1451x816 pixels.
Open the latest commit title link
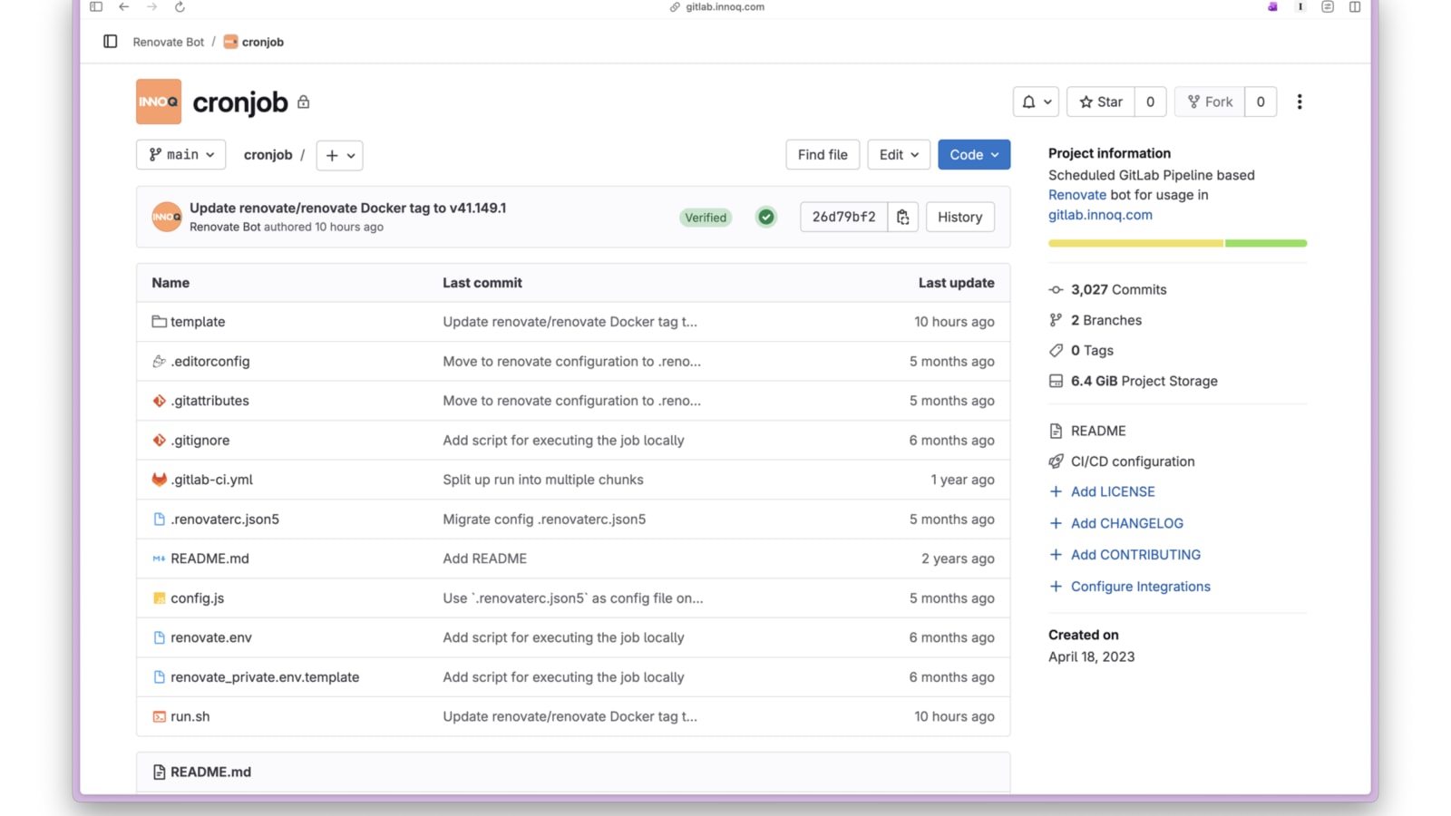(348, 208)
